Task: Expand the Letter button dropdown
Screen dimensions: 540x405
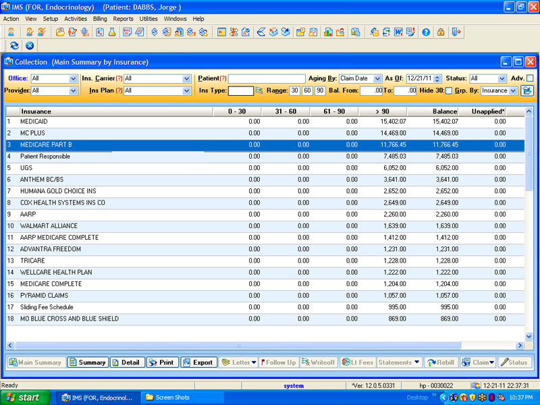Action: tap(254, 362)
